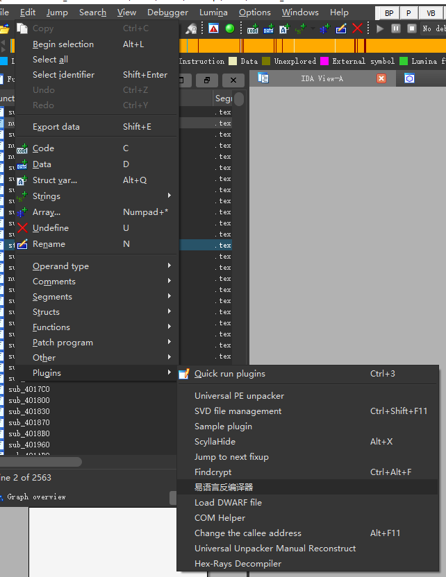Screen dimensions: 446x577
Task: Select sub_401800 in the functions list
Action: tap(29, 401)
